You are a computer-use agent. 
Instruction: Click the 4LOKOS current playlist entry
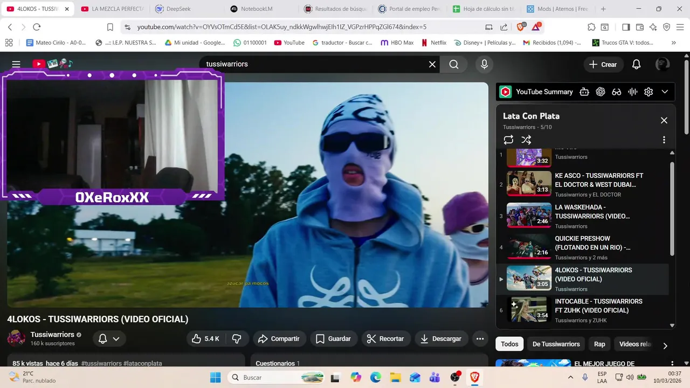(582, 279)
